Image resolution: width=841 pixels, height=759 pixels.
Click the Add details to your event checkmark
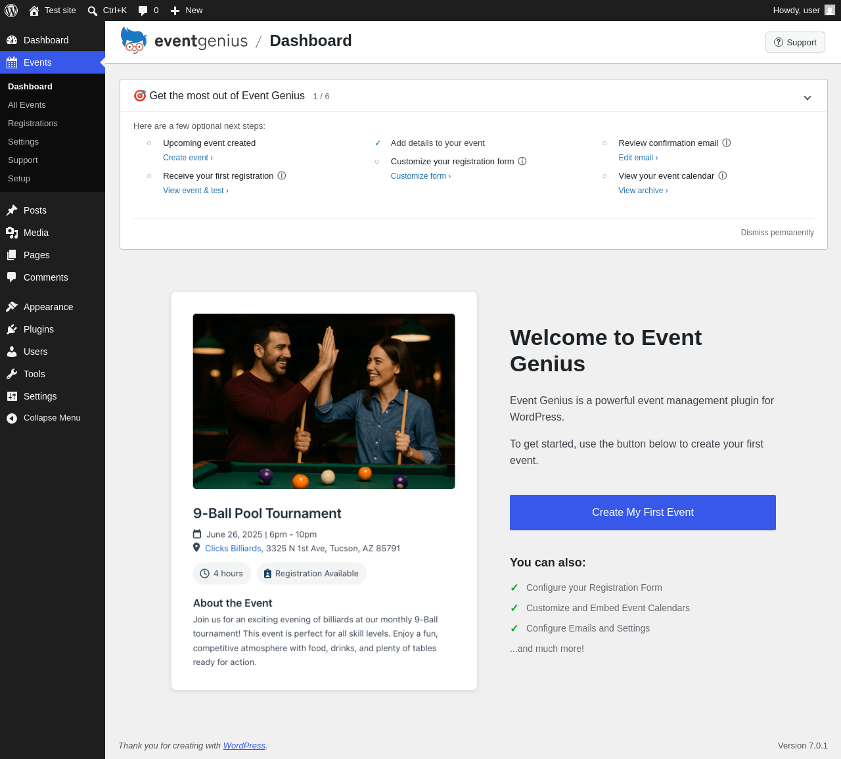point(378,143)
